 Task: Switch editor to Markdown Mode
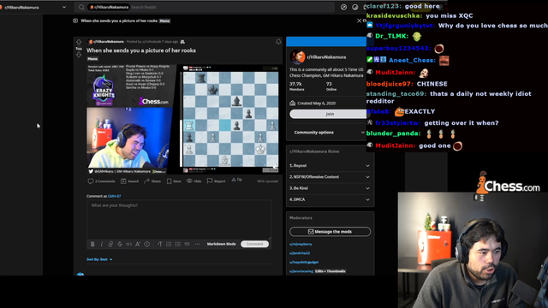(221, 244)
